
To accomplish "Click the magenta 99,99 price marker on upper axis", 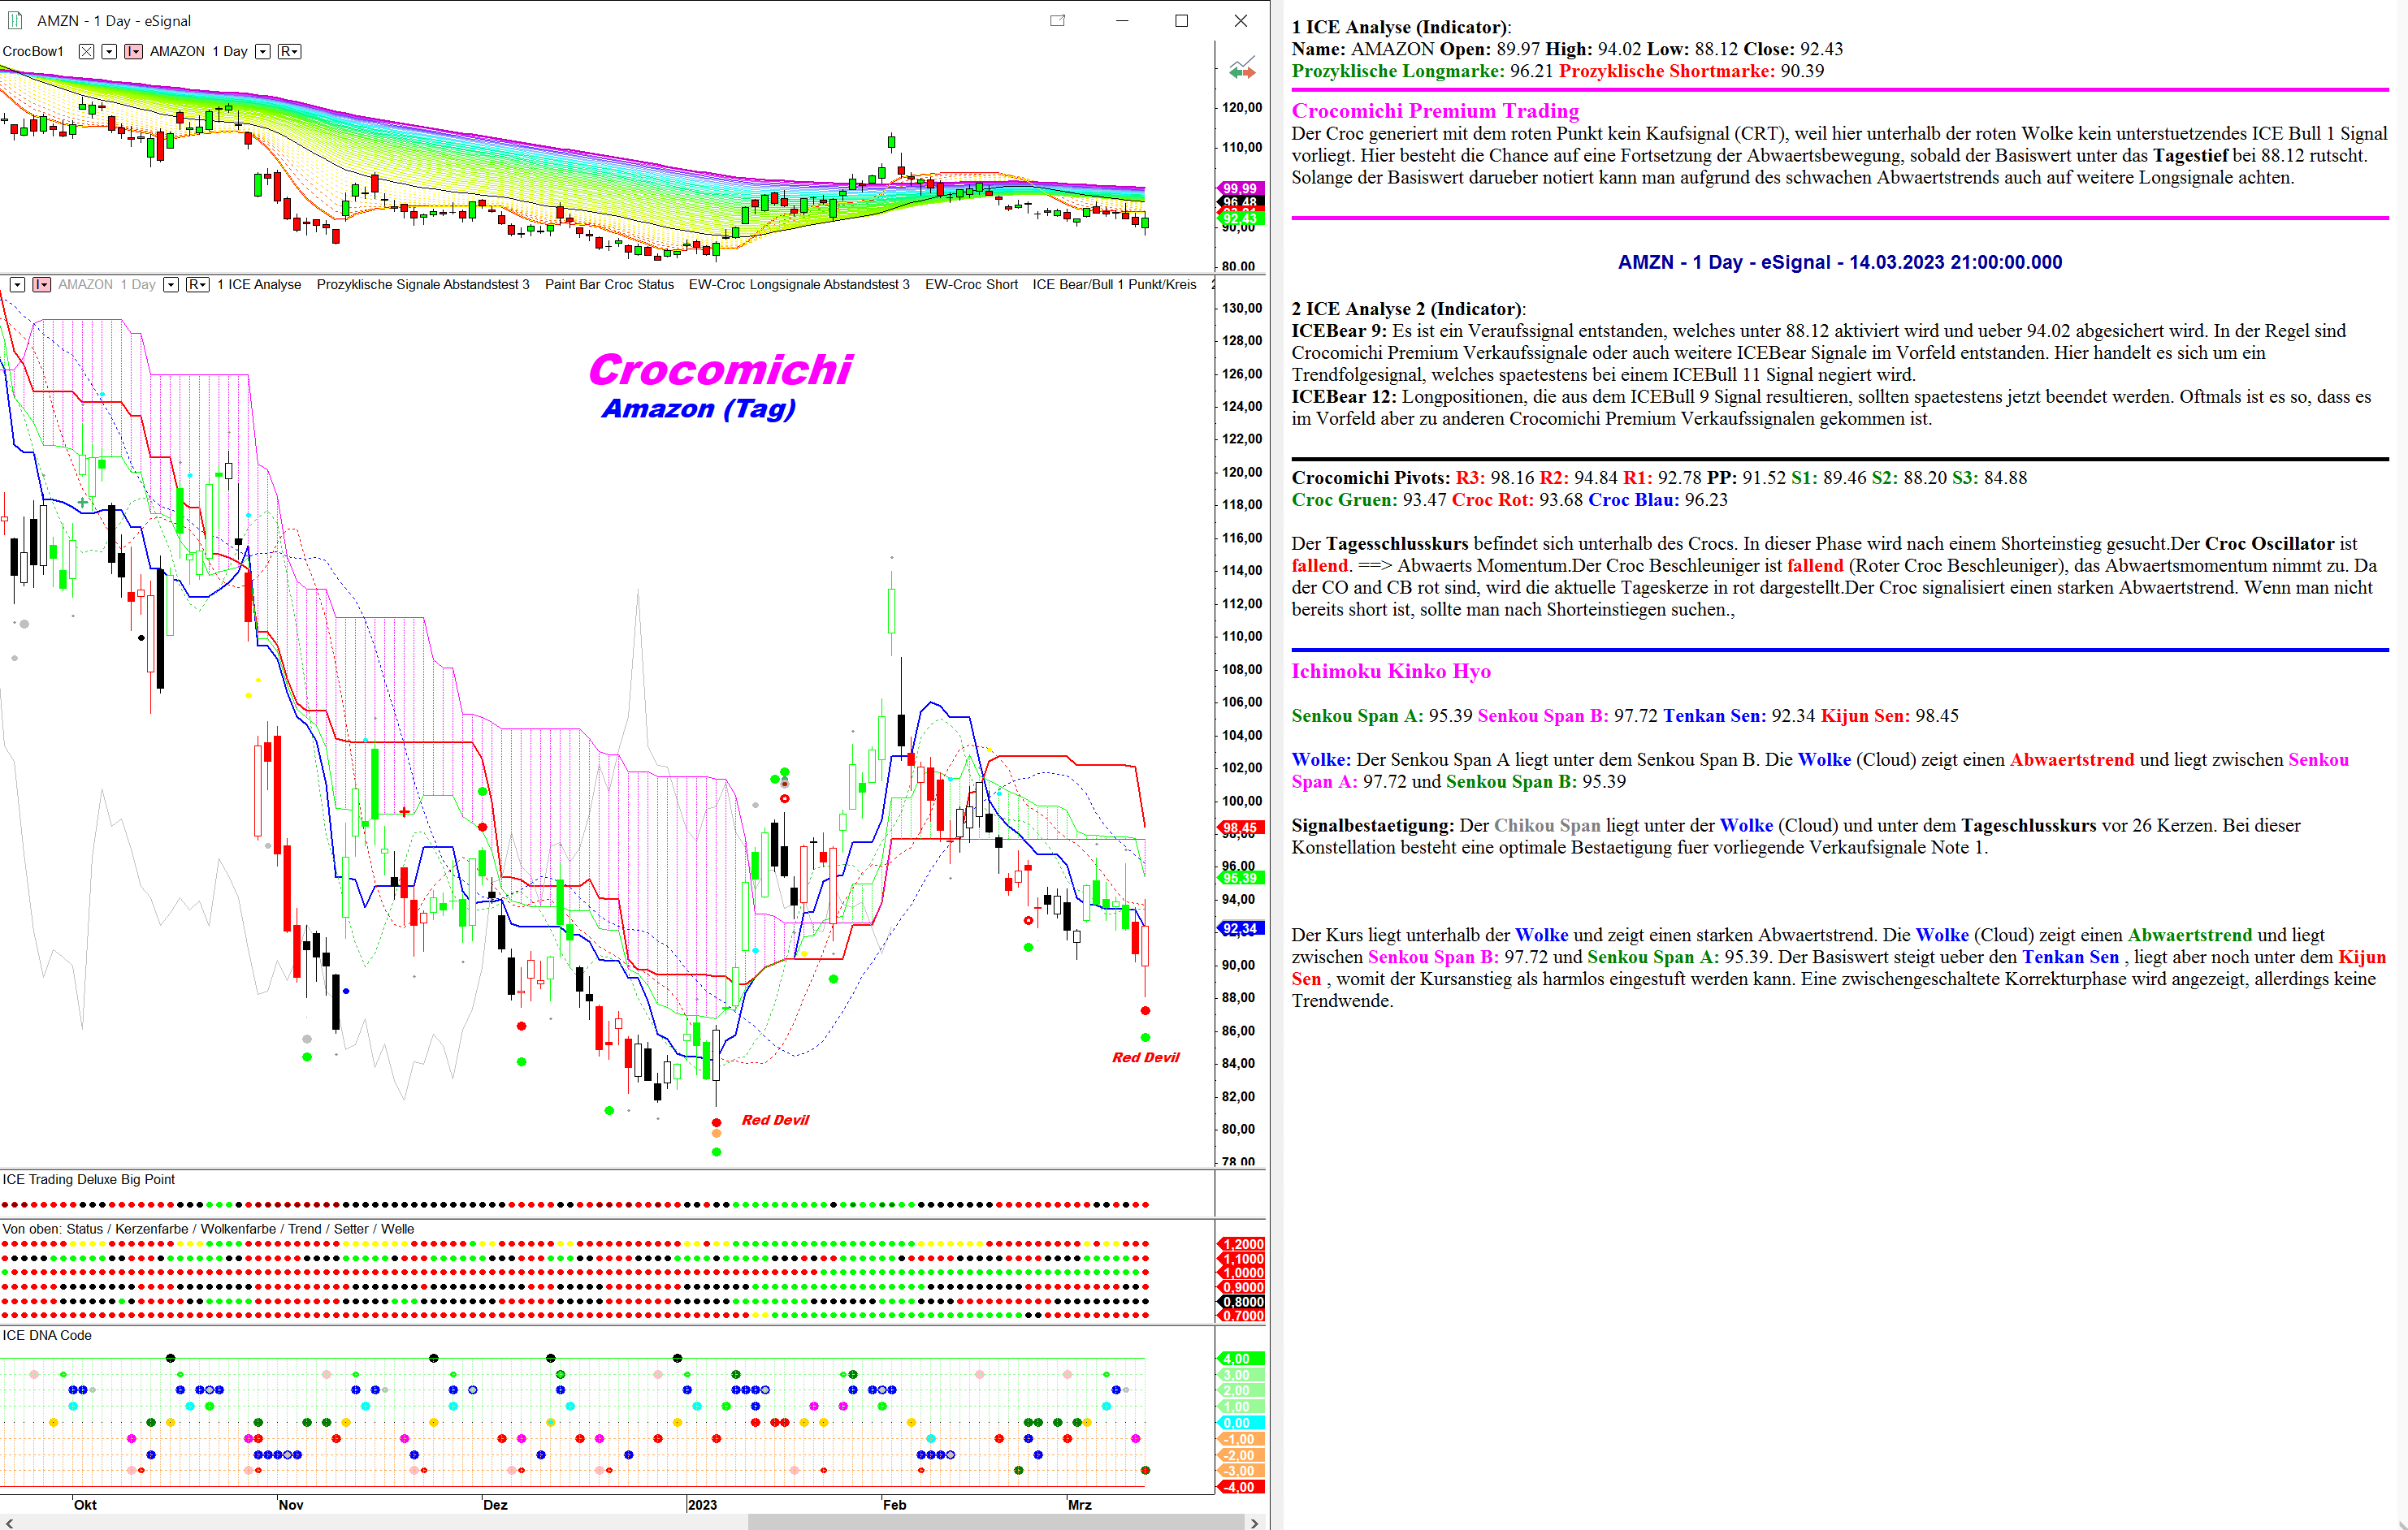I will [x=1239, y=188].
